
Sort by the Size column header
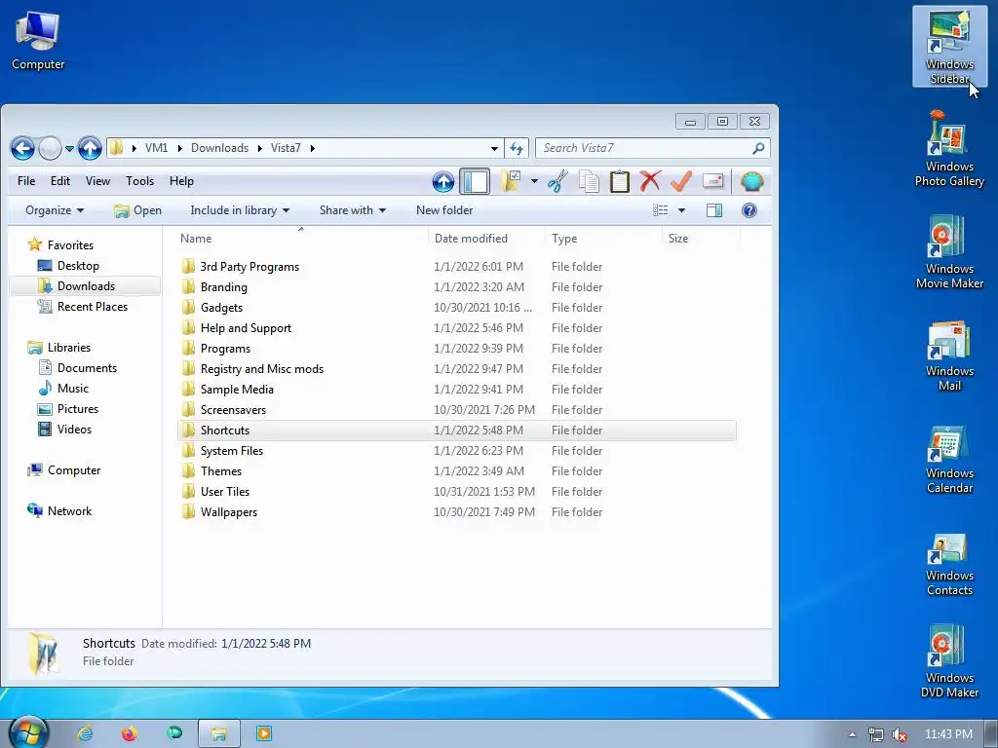[701, 239]
